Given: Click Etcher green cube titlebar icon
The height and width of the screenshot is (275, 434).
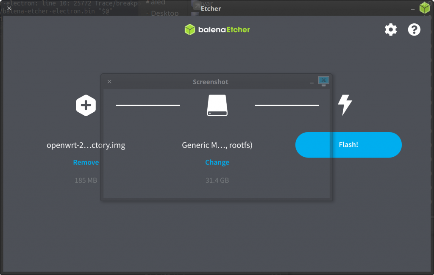Looking at the screenshot, I should pyautogui.click(x=425, y=8).
